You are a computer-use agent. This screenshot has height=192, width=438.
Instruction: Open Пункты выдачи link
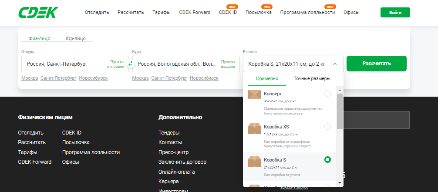tap(228, 64)
